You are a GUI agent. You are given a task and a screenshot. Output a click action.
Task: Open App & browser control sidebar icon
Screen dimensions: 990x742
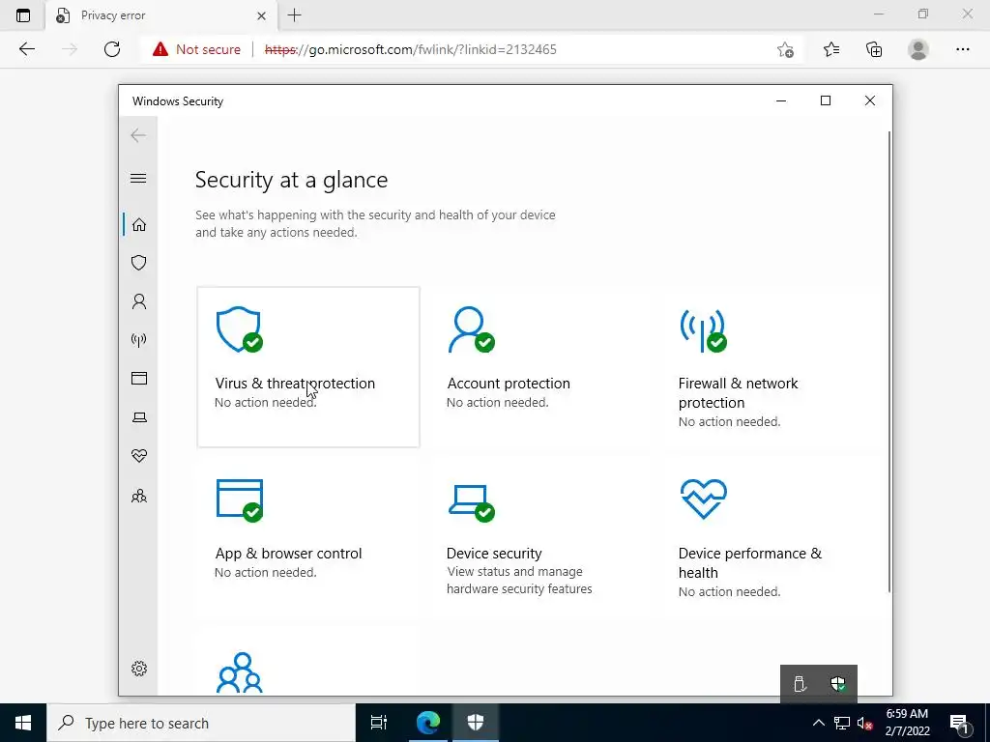tap(139, 379)
